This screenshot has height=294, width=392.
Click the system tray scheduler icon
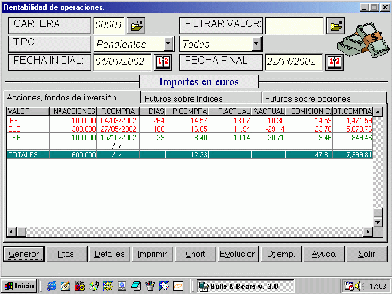coord(349,286)
